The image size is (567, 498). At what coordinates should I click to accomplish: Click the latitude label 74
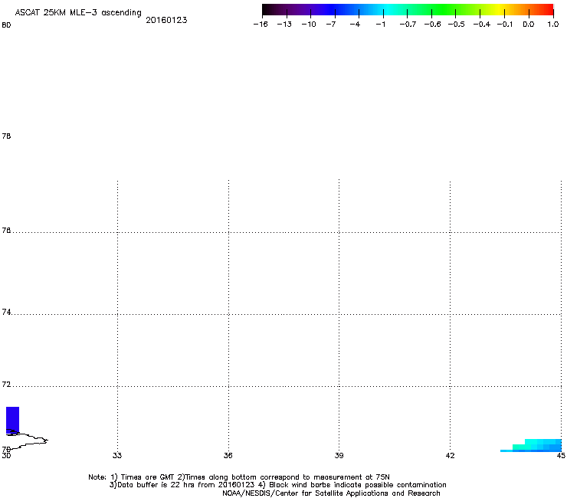[x=6, y=312]
